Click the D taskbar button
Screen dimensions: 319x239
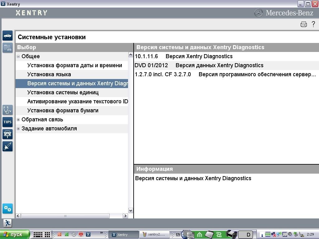coord(245,235)
